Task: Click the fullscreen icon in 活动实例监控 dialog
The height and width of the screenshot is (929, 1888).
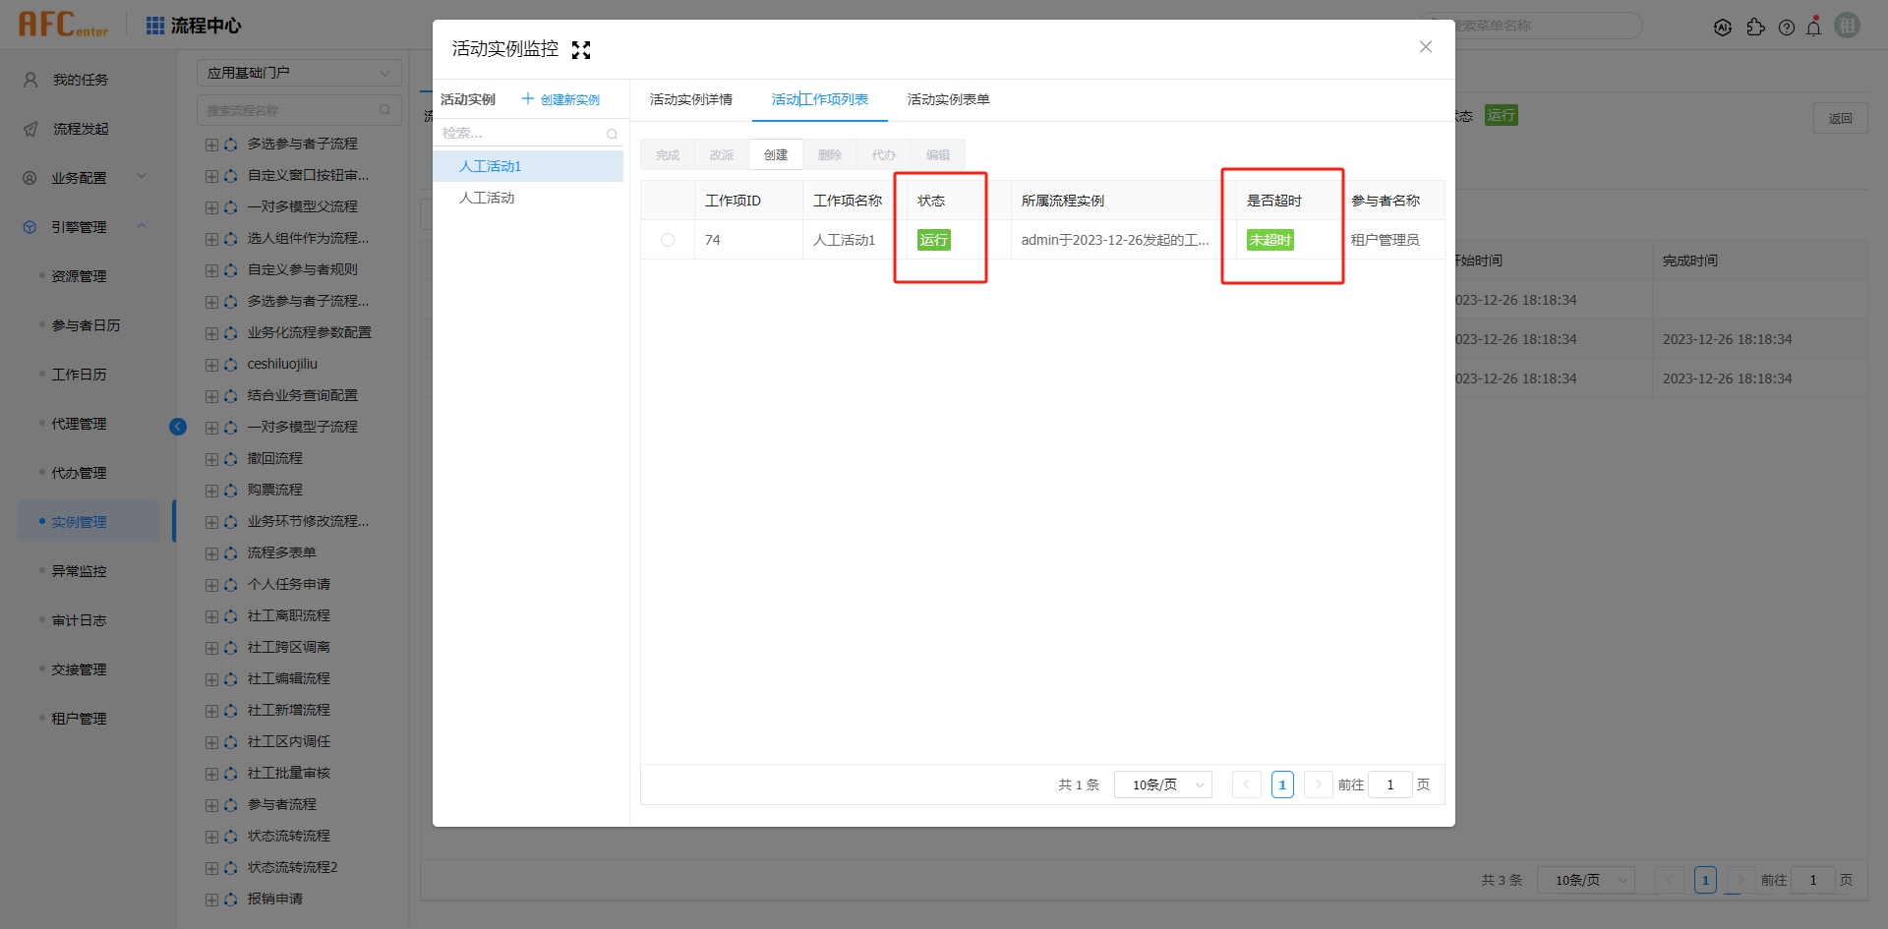Action: click(581, 49)
